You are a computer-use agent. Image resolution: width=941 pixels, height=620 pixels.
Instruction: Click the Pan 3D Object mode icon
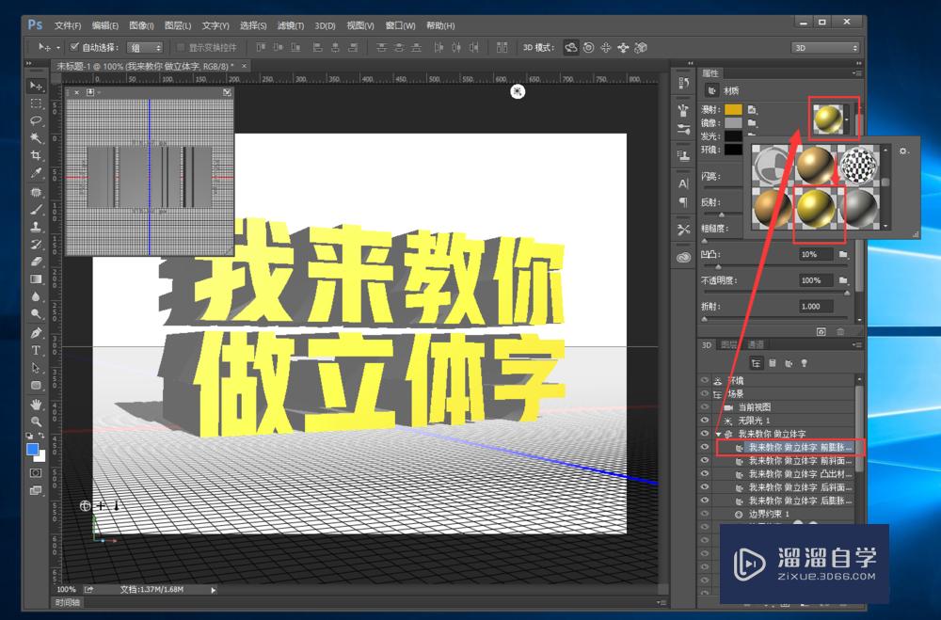(606, 47)
